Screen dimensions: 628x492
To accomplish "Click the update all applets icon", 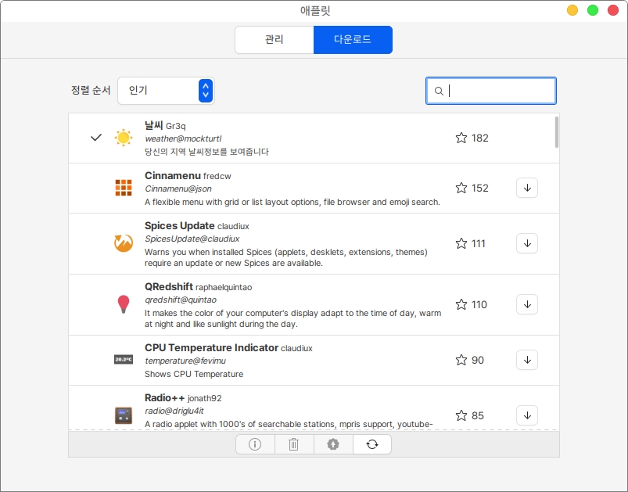I will click(333, 444).
